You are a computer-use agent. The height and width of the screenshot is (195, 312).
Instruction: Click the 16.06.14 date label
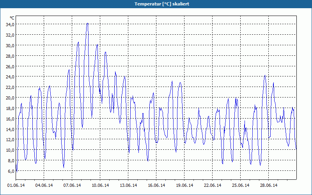(156, 185)
